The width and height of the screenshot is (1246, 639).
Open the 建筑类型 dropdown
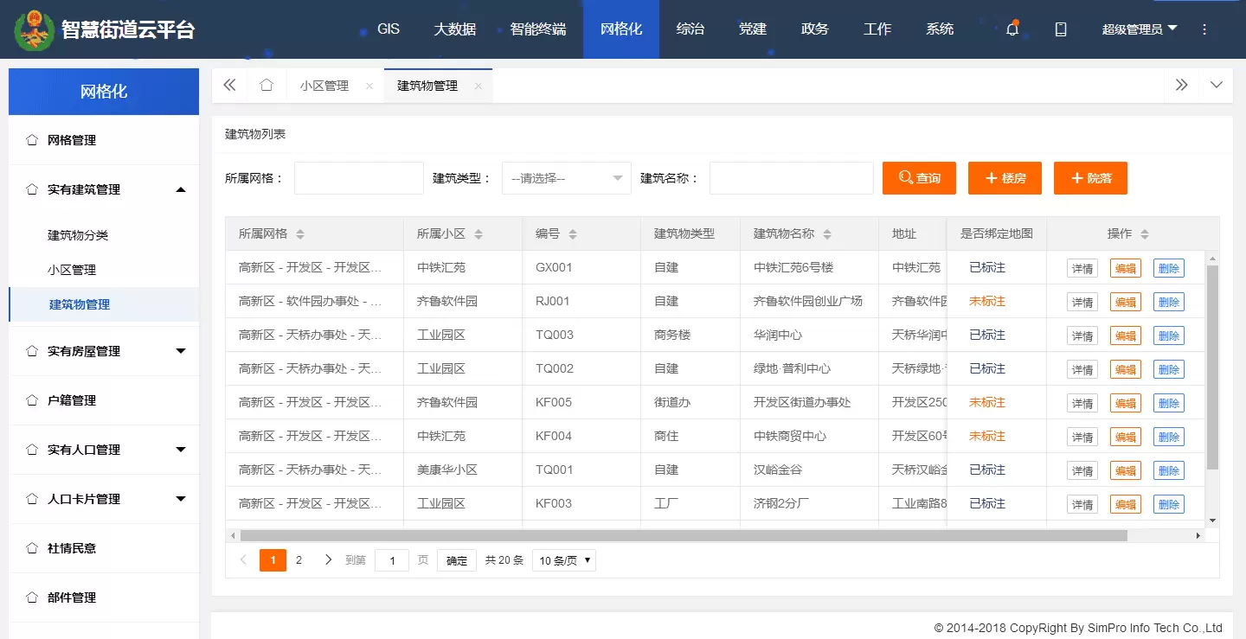point(567,178)
